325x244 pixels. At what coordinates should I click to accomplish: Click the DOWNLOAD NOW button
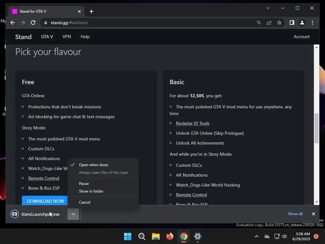click(45, 200)
